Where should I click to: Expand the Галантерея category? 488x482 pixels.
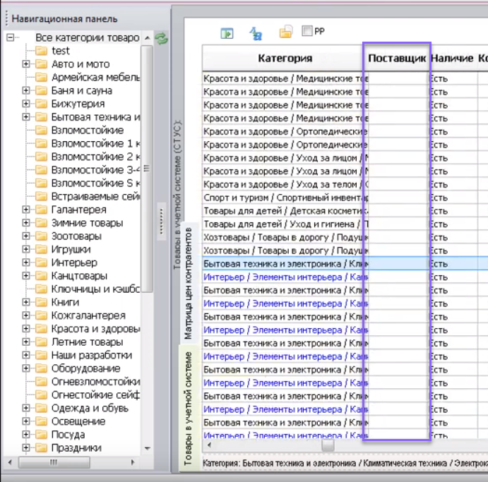pos(26,210)
